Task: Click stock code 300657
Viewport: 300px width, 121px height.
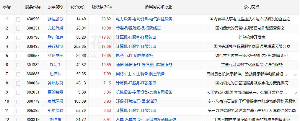Action: [x=33, y=55]
